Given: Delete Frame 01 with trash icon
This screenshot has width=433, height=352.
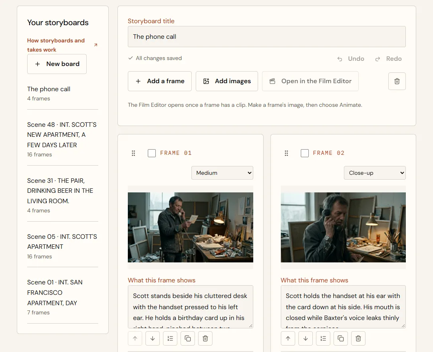Looking at the screenshot, I should 205,338.
